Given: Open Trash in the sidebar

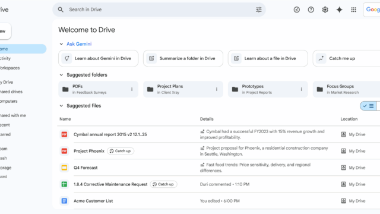Looking at the screenshot, I should click(x=4, y=158).
